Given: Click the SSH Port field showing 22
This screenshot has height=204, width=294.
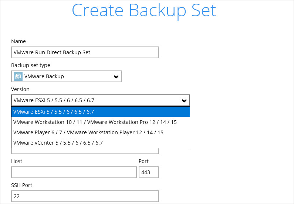Looking at the screenshot, I should coord(85,196).
